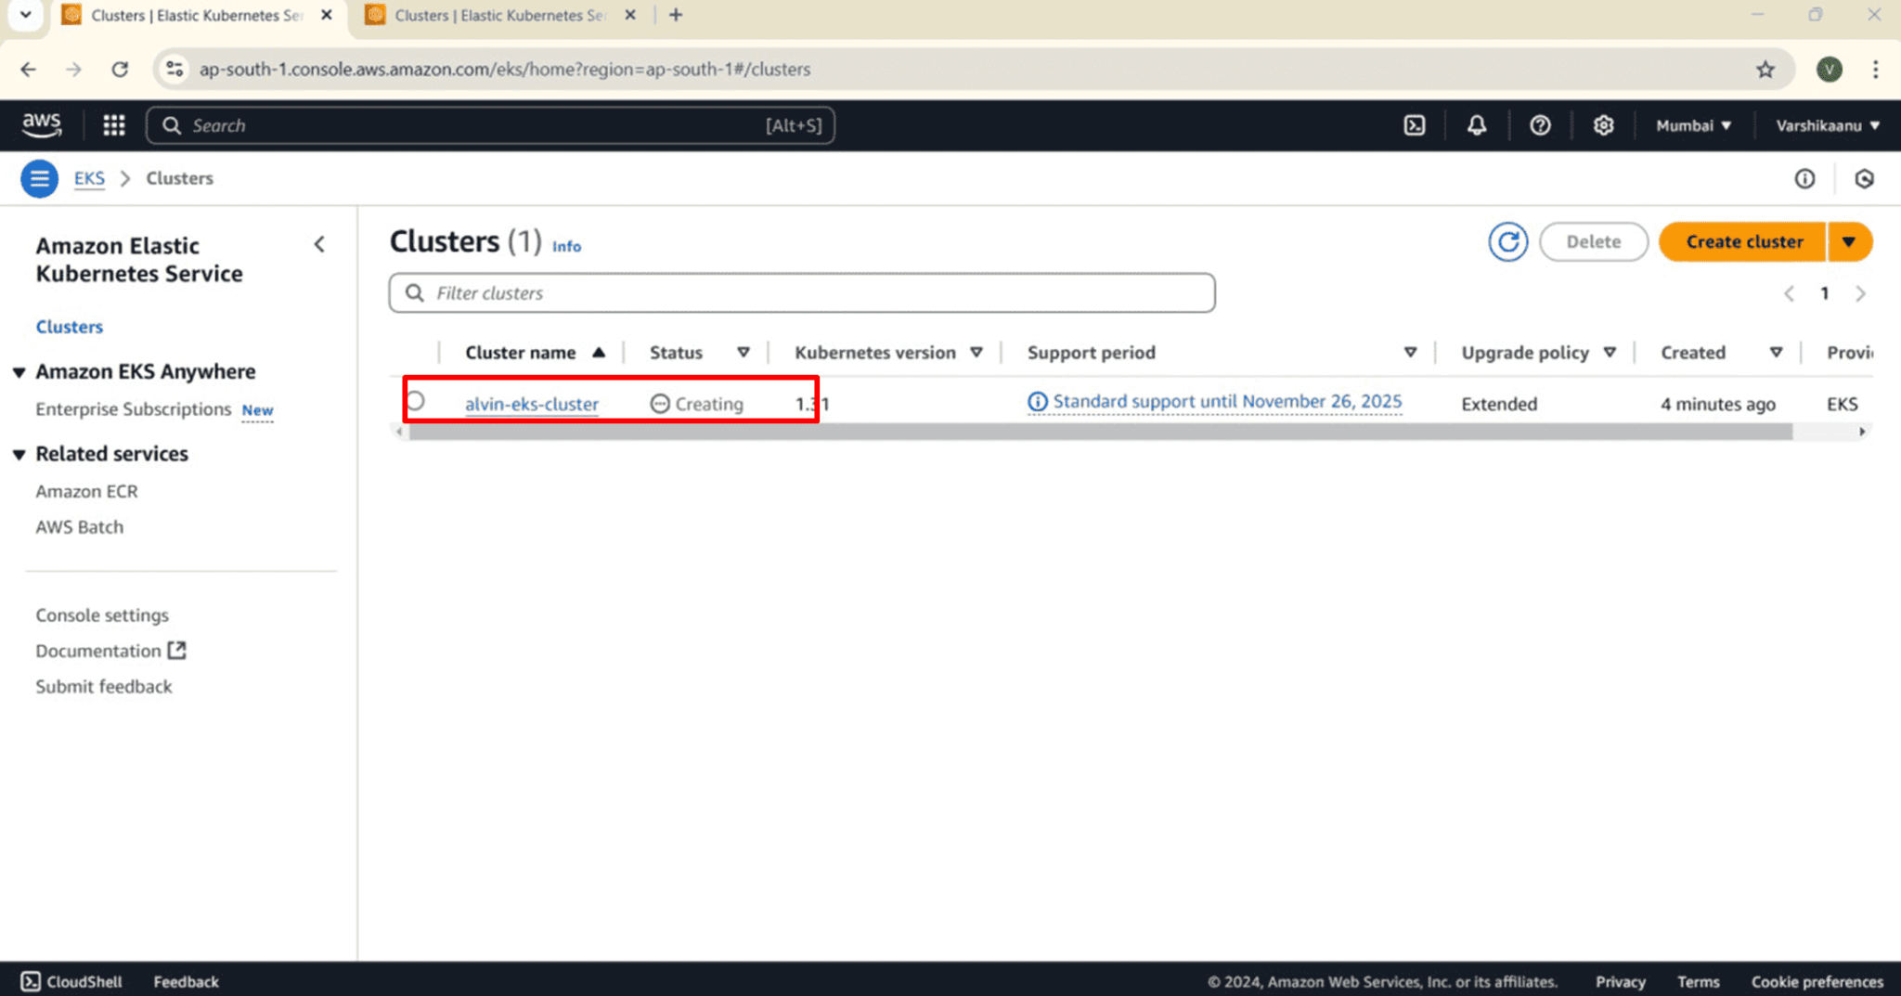The width and height of the screenshot is (1901, 996).
Task: Open settings gear in AWS header
Action: (x=1603, y=125)
